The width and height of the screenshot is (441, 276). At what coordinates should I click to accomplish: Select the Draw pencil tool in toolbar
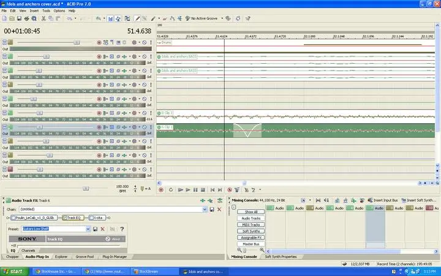pyautogui.click(x=137, y=18)
